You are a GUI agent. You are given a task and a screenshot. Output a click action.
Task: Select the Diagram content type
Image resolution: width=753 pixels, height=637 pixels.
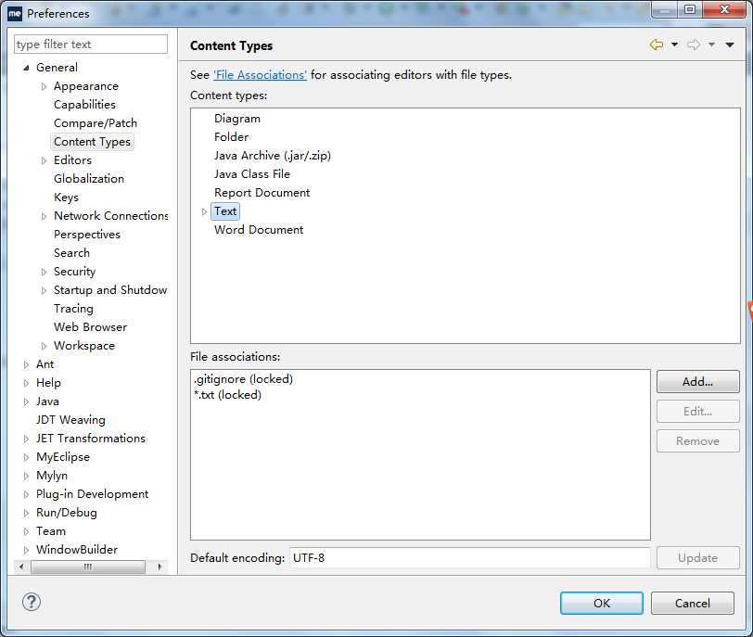[237, 119]
